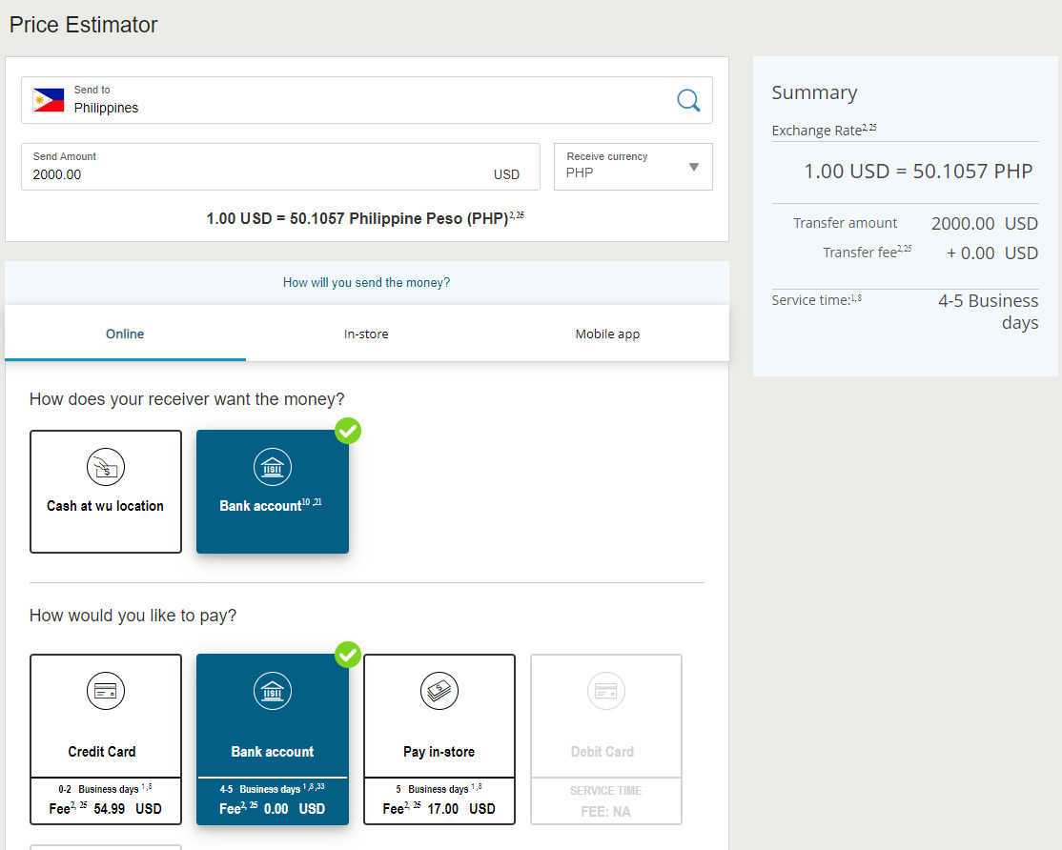
Task: Click the Exchange Rate label in Summary
Action: pos(824,130)
